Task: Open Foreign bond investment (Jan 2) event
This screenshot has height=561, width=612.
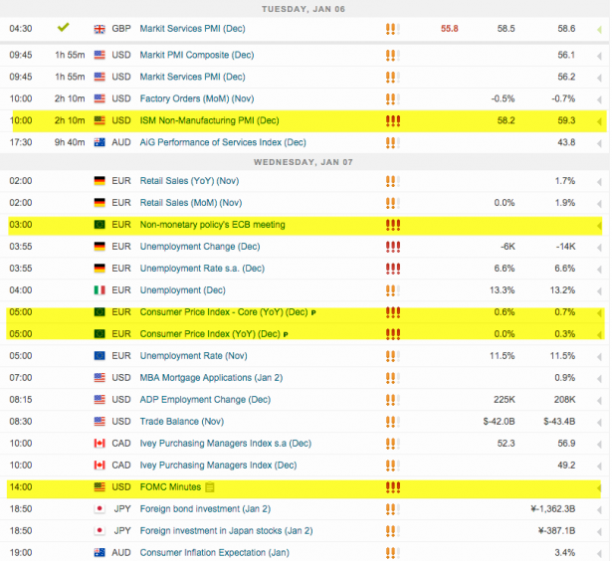Action: (x=205, y=508)
